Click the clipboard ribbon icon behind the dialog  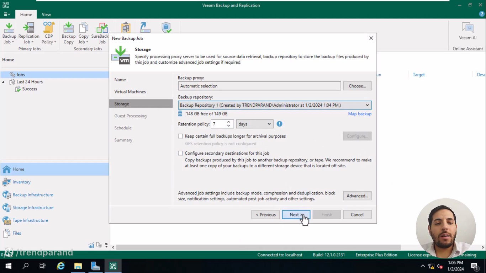tap(126, 27)
